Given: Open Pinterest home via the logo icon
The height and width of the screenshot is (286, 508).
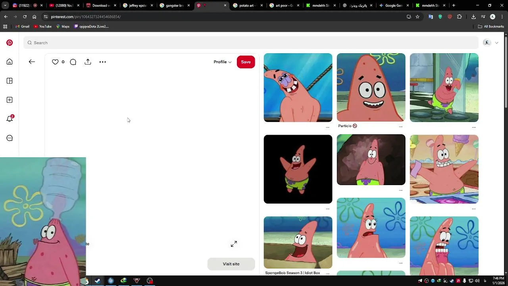Looking at the screenshot, I should pos(10,43).
